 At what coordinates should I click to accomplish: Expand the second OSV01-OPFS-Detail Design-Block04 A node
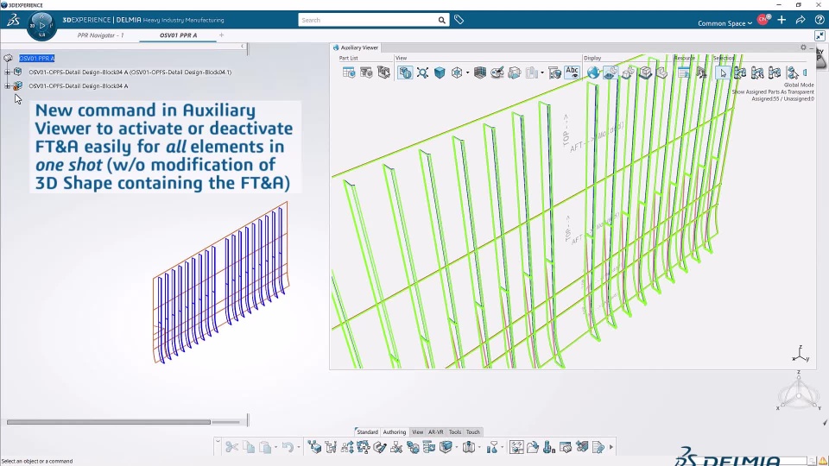click(8, 85)
